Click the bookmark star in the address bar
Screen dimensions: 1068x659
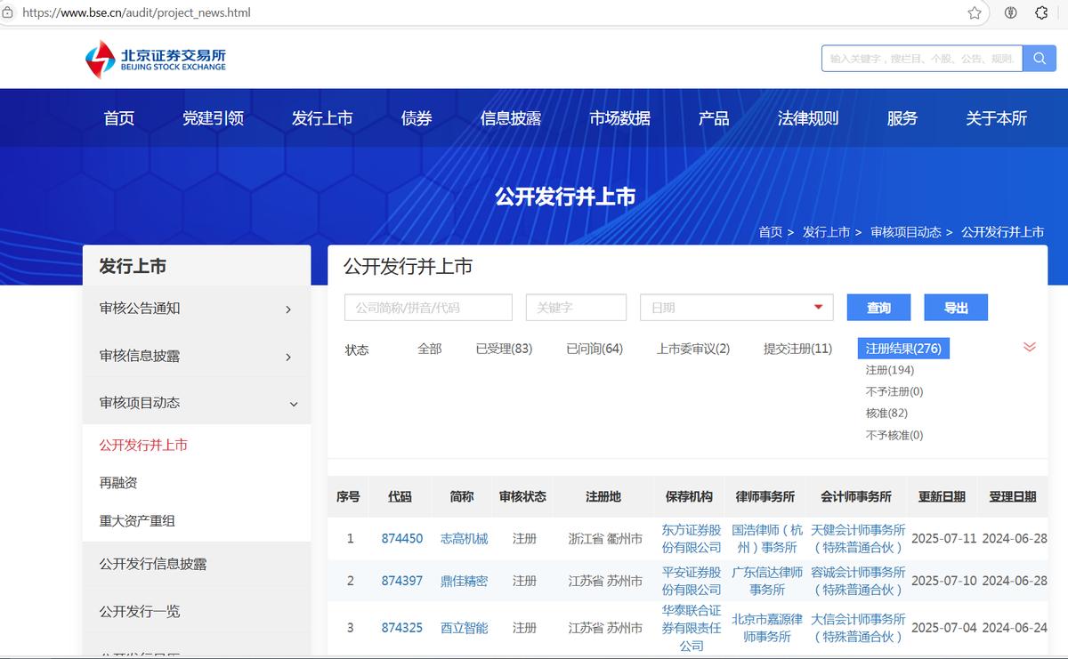[975, 13]
